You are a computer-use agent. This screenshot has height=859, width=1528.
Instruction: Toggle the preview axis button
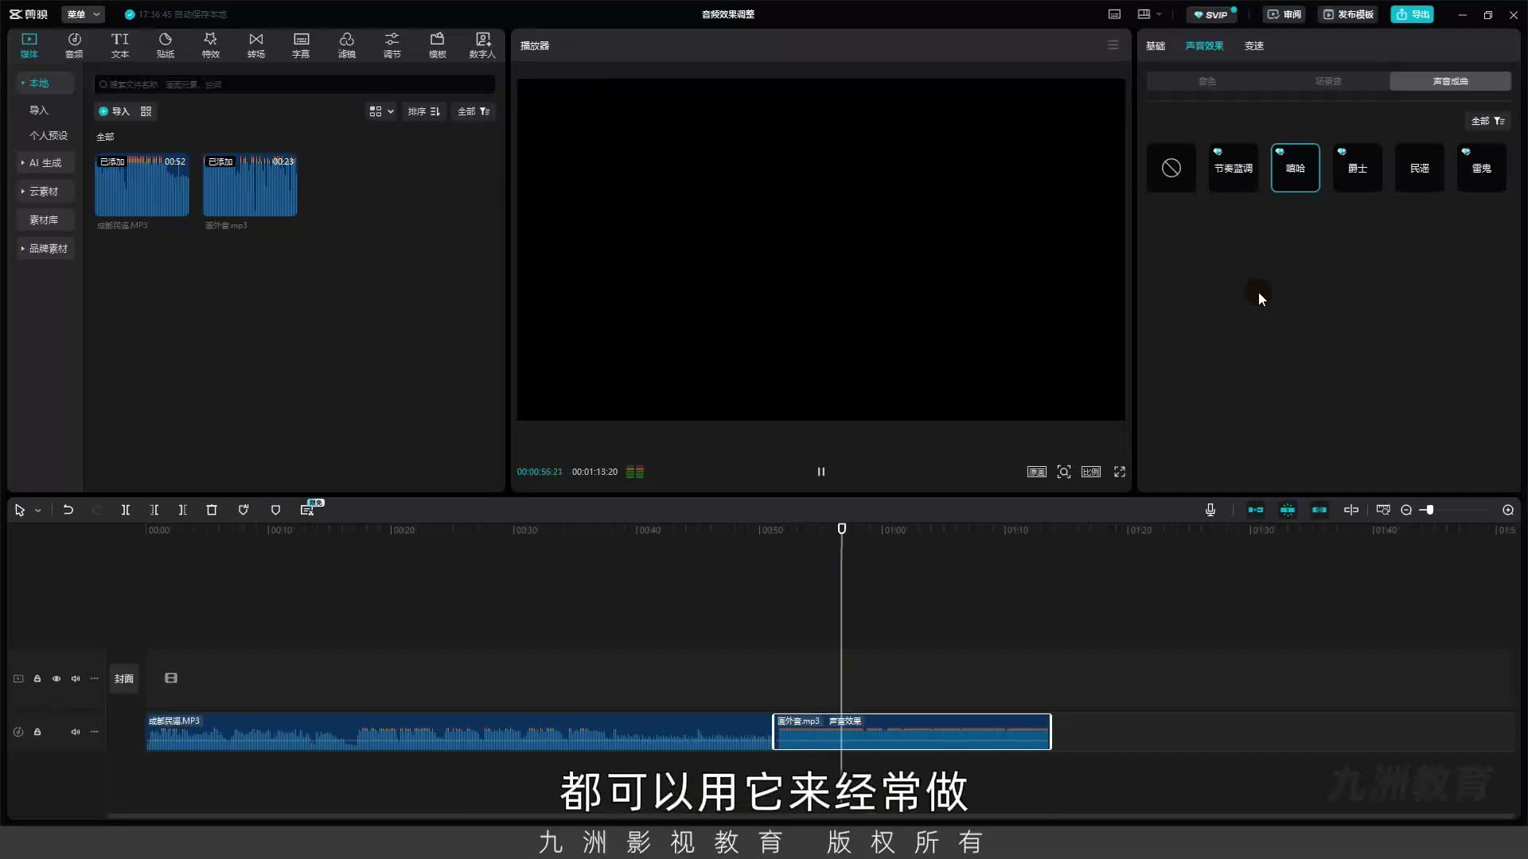1351,510
